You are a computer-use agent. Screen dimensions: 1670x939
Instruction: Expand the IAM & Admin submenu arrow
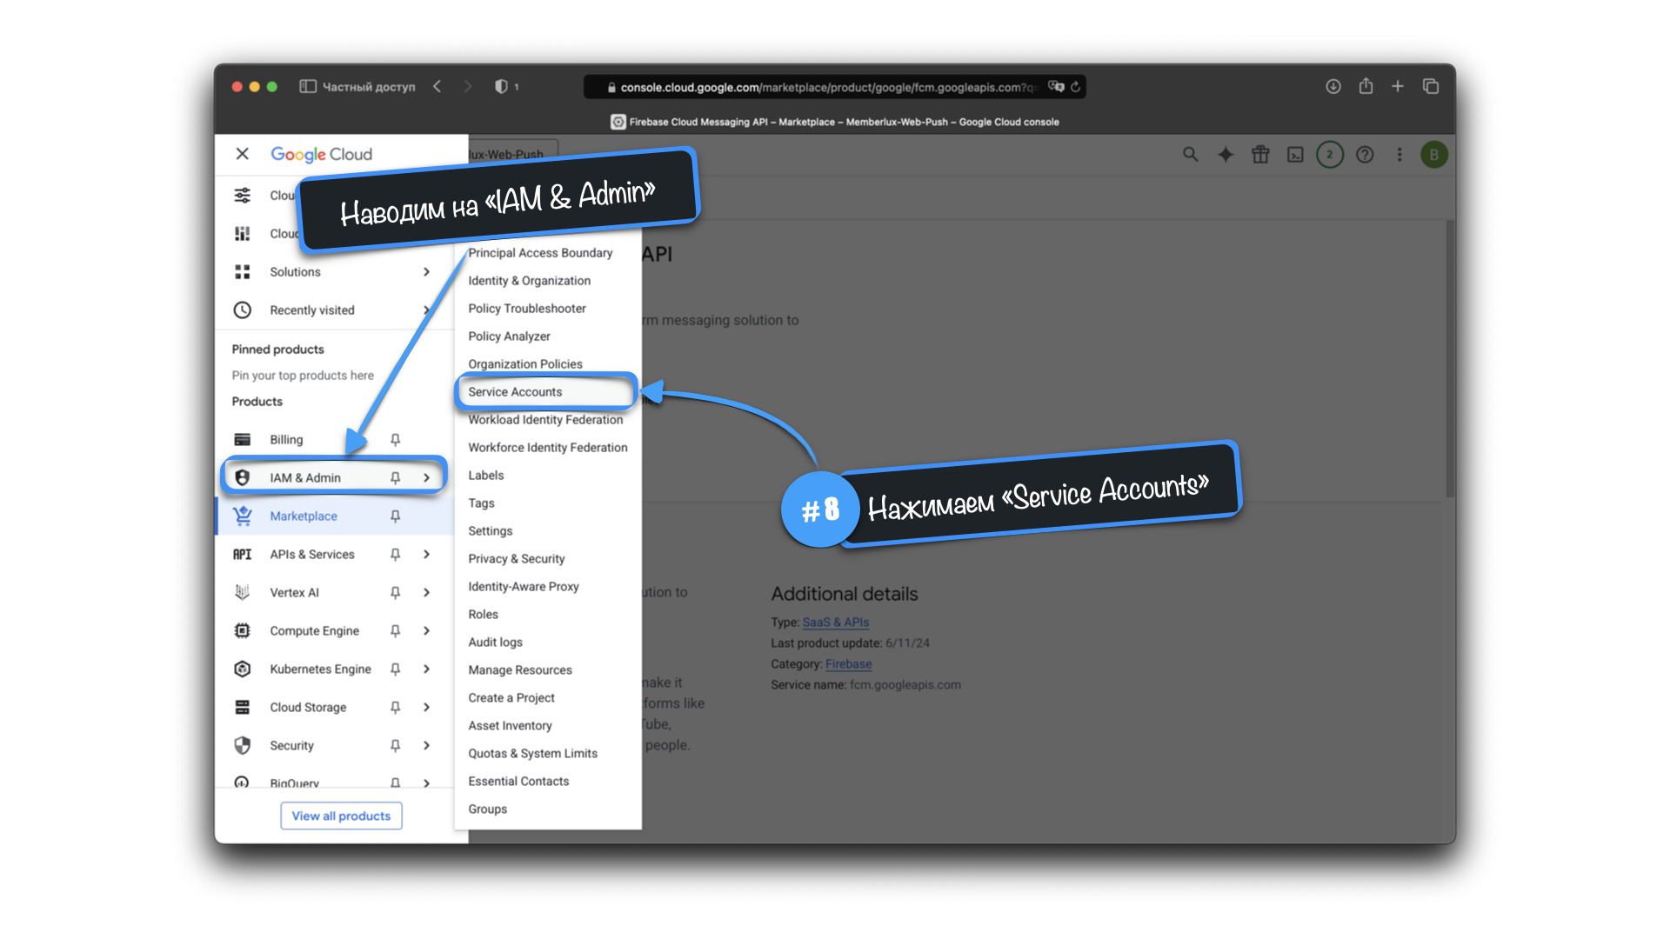pos(426,478)
